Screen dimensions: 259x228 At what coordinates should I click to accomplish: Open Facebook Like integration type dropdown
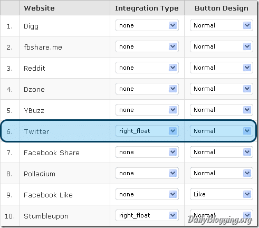147,194
